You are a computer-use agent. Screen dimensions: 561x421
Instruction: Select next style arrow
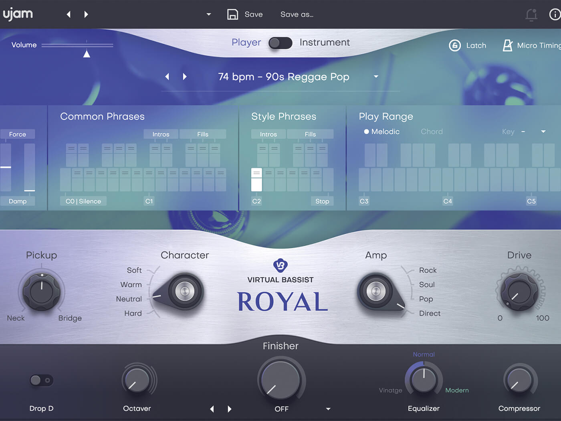coord(185,76)
